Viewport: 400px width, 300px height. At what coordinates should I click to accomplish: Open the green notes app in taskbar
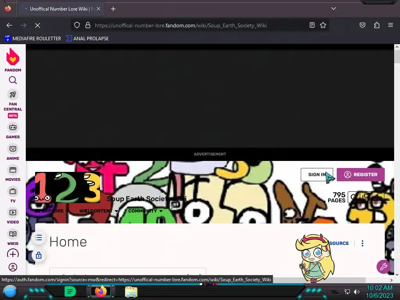coord(70,291)
